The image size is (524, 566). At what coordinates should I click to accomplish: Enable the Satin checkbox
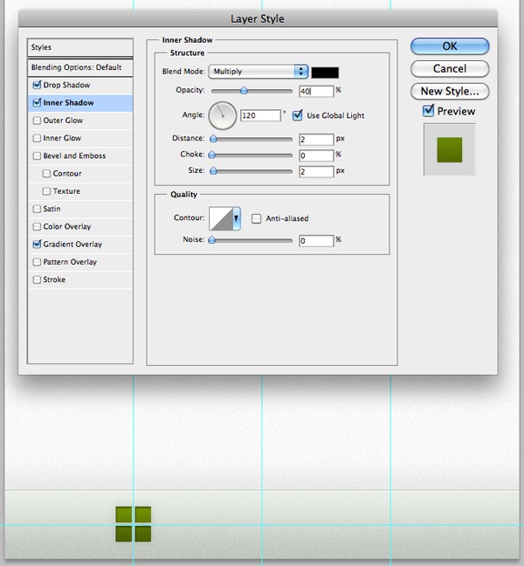coord(37,209)
